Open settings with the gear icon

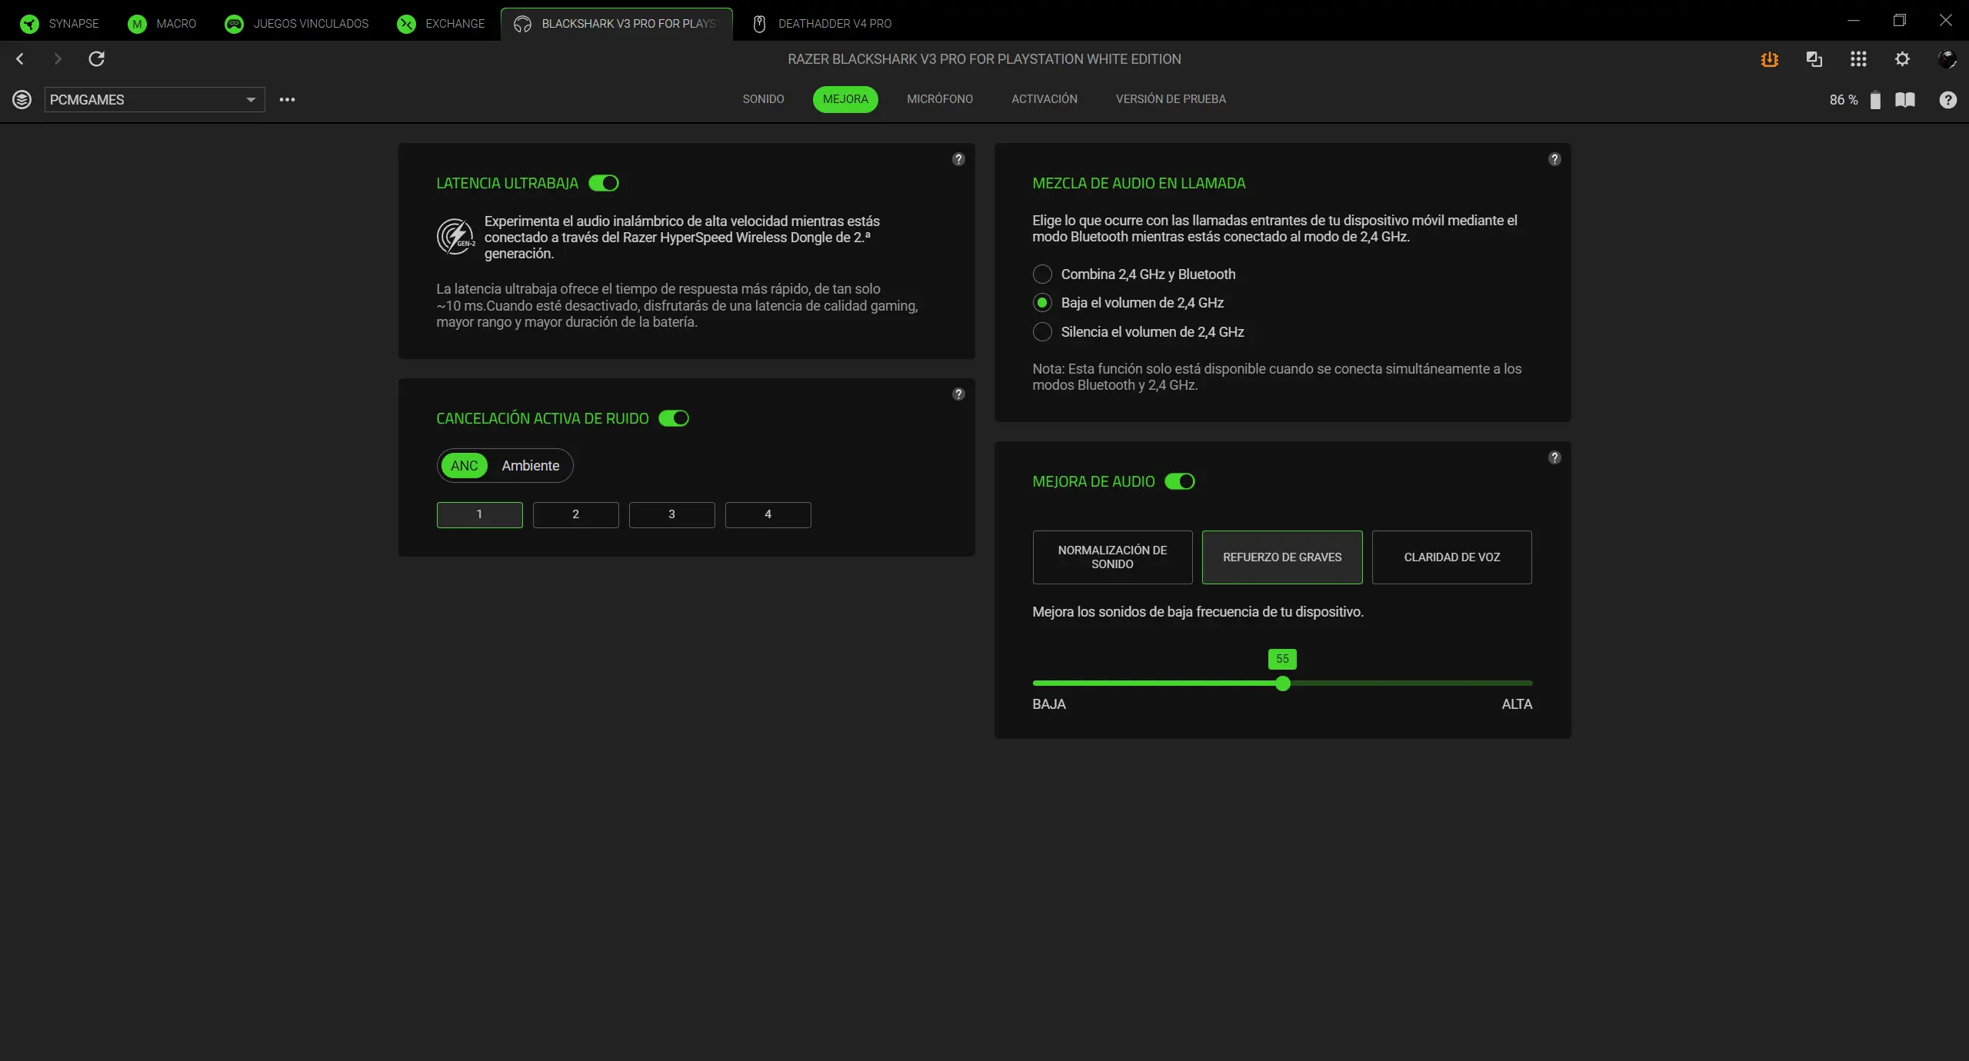pyautogui.click(x=1902, y=59)
